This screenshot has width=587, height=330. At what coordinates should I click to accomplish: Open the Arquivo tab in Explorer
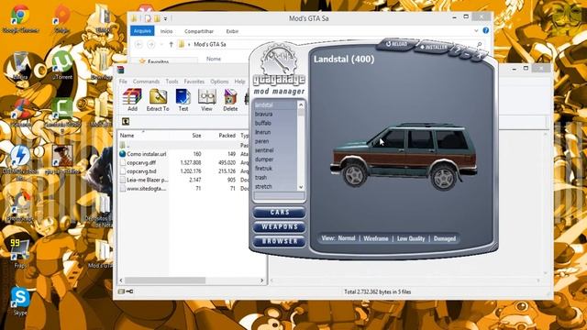[142, 31]
